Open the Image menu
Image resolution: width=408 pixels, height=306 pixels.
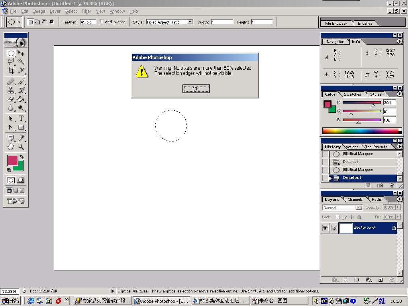(39, 11)
